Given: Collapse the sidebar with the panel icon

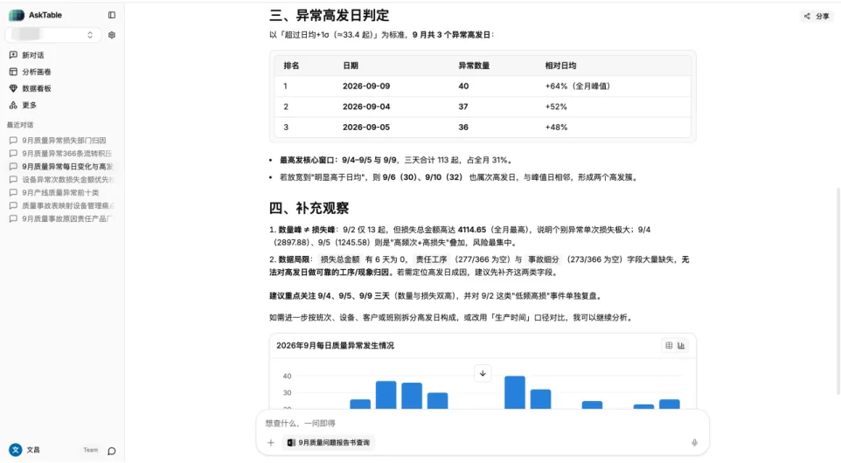Looking at the screenshot, I should [112, 15].
